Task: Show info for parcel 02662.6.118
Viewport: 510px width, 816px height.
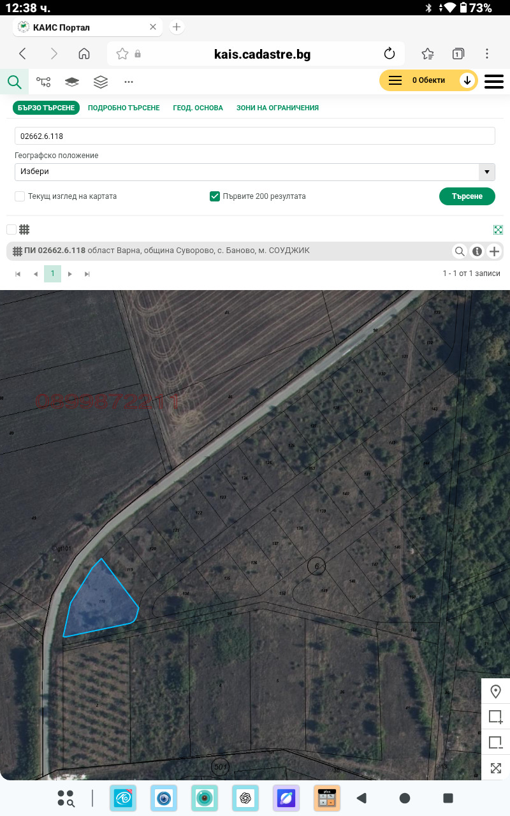Action: 477,251
